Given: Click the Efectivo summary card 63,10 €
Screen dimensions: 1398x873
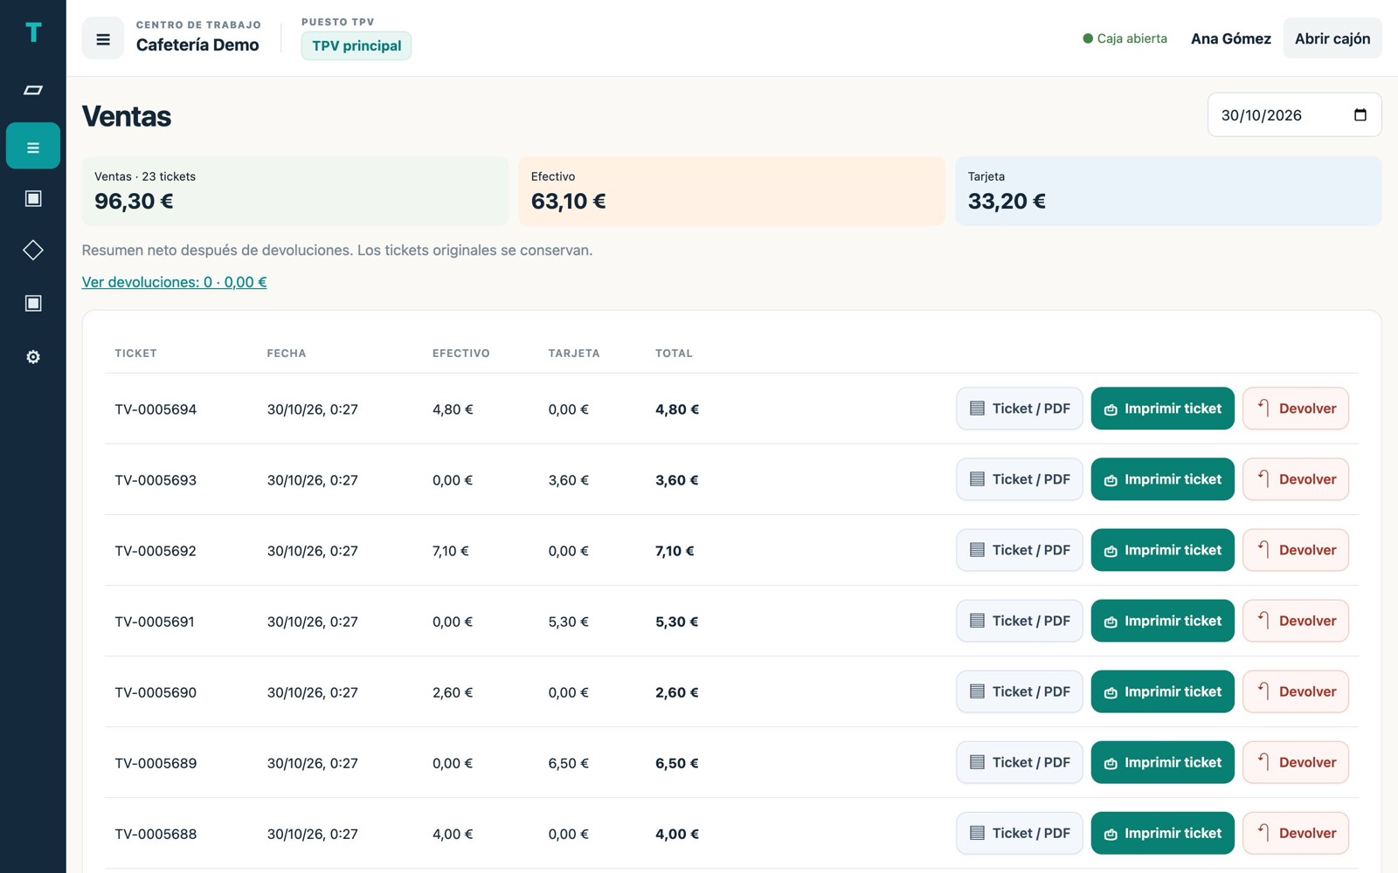Looking at the screenshot, I should (x=731, y=191).
